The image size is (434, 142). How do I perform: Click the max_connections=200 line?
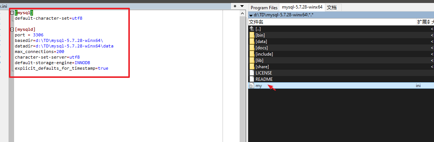(40, 52)
